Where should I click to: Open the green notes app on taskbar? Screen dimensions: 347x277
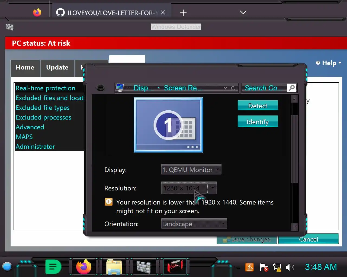click(53, 267)
